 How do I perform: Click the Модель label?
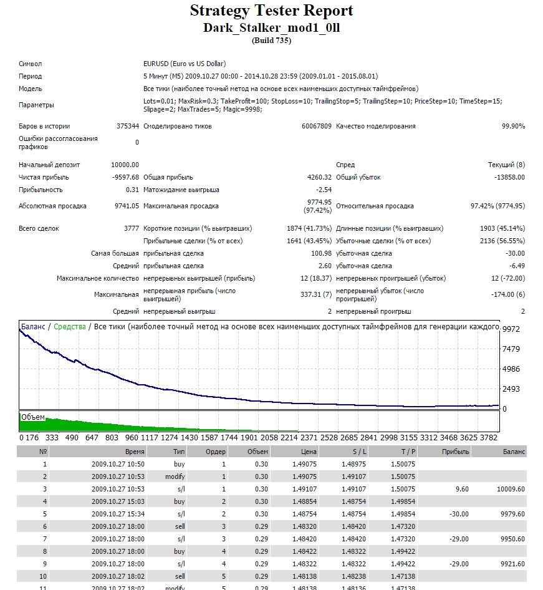click(31, 89)
